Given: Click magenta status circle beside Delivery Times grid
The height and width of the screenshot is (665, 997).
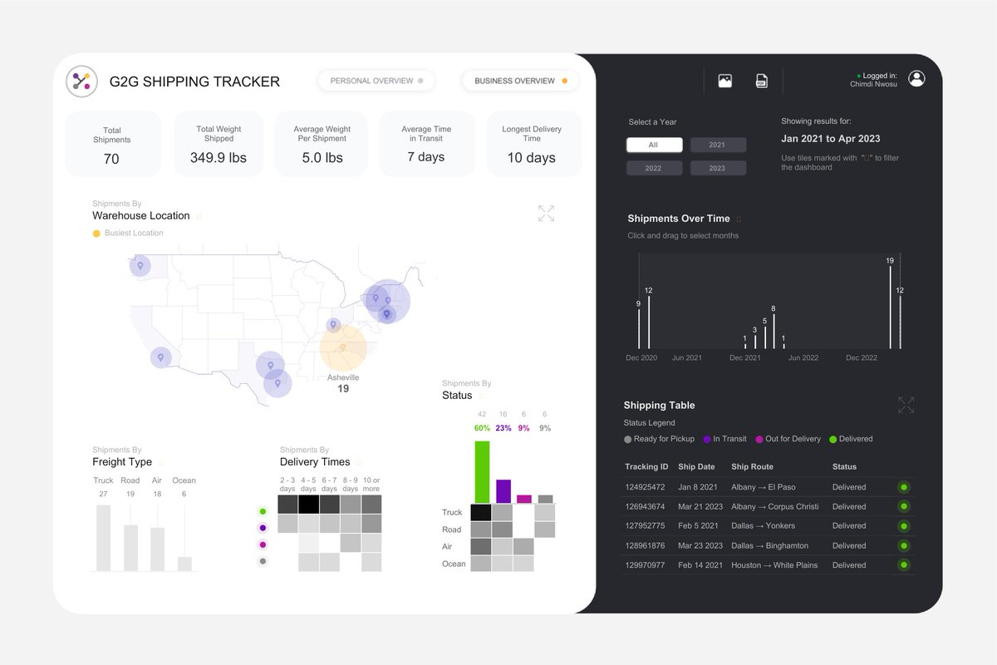Looking at the screenshot, I should (x=263, y=544).
